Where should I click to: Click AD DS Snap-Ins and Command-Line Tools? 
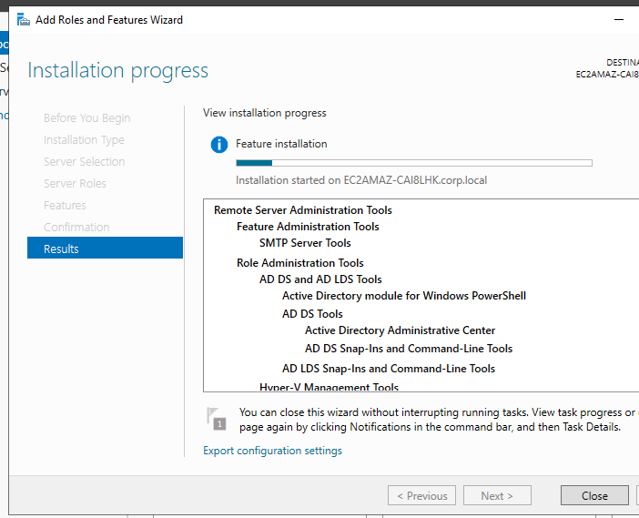409,349
